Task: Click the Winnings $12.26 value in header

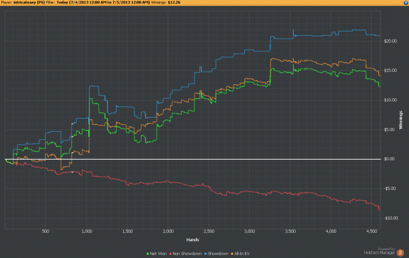Action: pyautogui.click(x=174, y=2)
